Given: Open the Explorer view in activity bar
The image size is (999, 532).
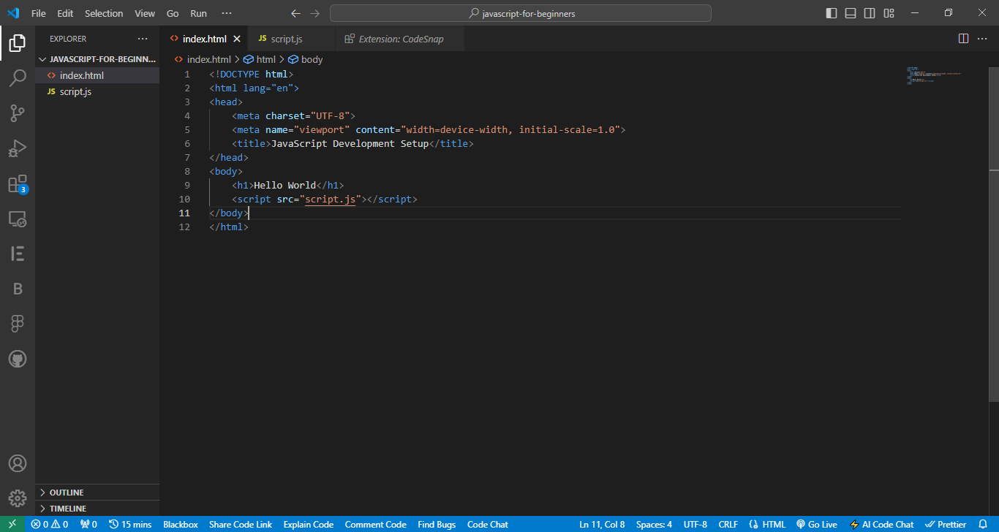Looking at the screenshot, I should pos(18,43).
